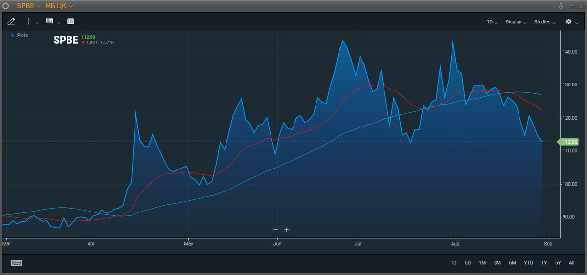
Task: Click the large SPBE chart title
Action: [66, 41]
